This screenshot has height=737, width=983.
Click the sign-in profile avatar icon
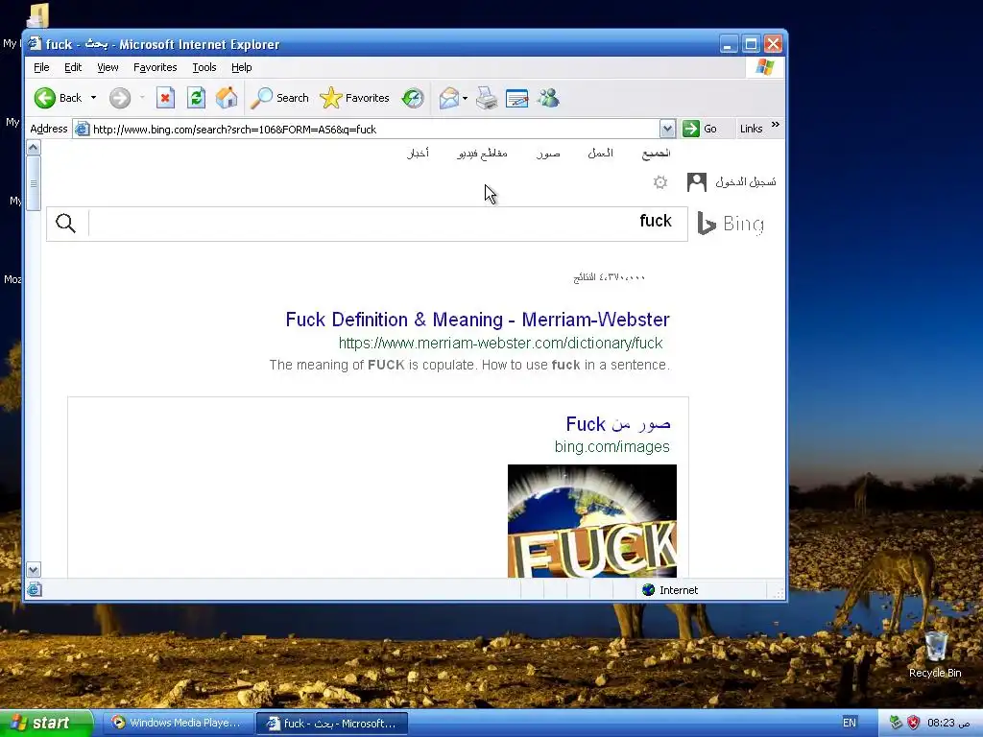coord(697,182)
